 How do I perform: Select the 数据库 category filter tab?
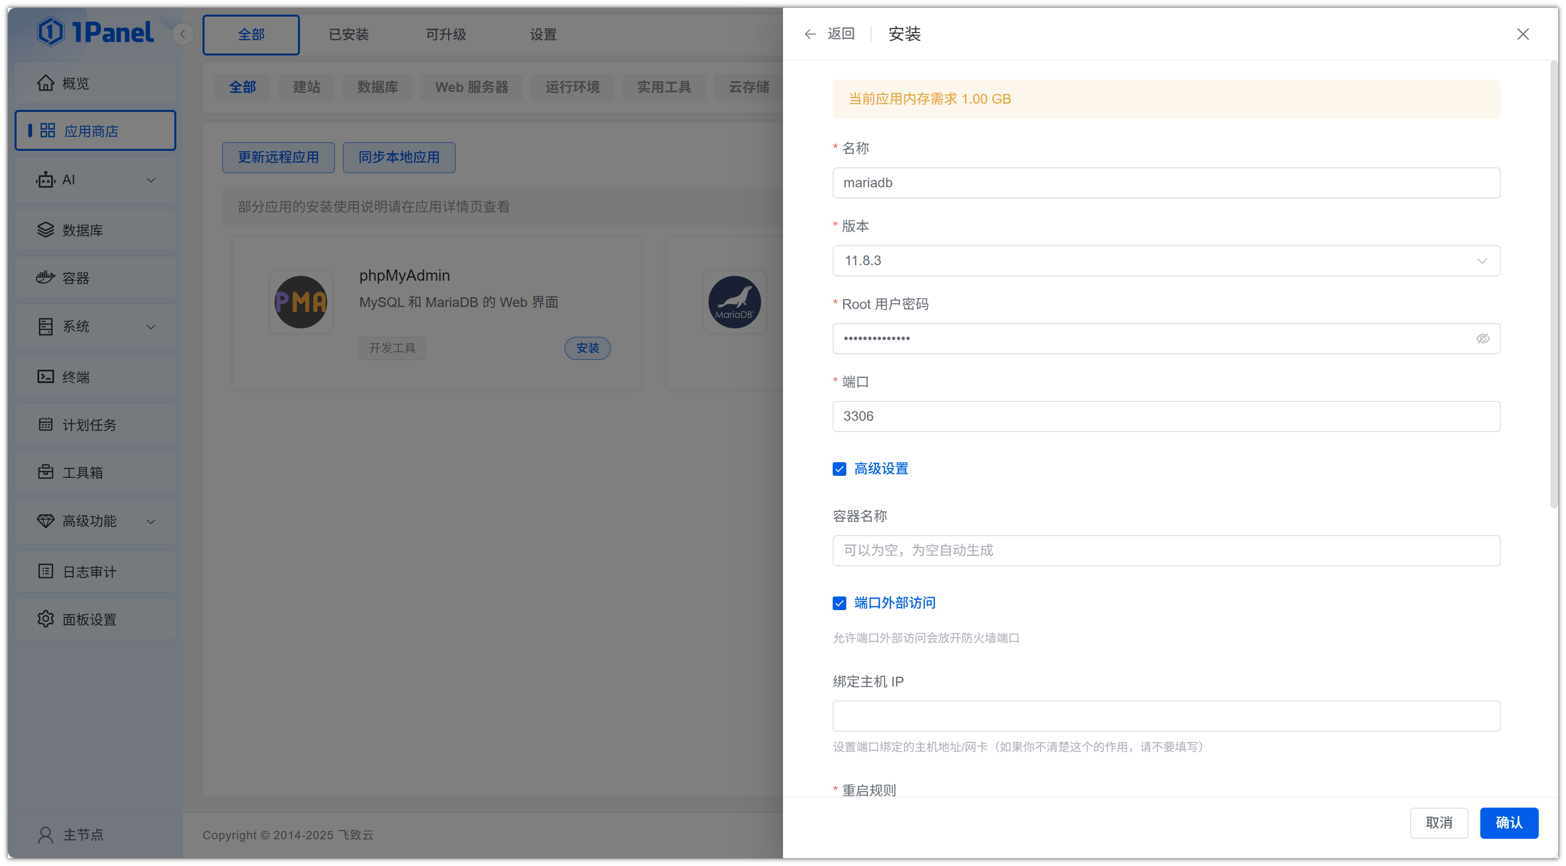377,87
